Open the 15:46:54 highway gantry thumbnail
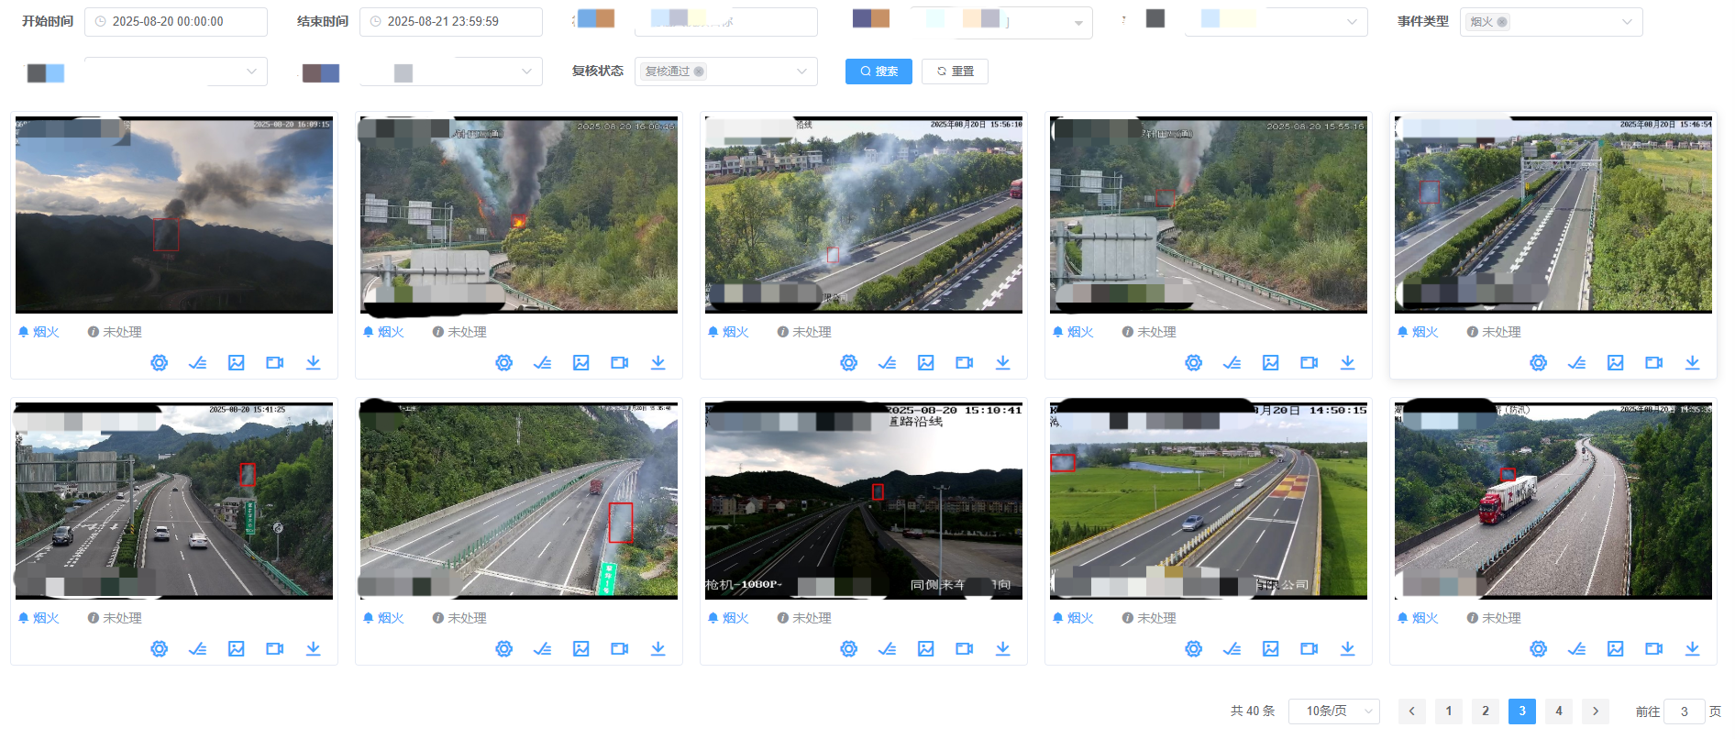The width and height of the screenshot is (1735, 739). pyautogui.click(x=1553, y=215)
